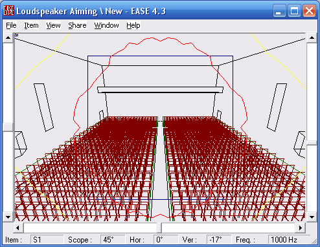Click the Ver field showing -17°
This screenshot has height=247, width=320.
click(219, 240)
